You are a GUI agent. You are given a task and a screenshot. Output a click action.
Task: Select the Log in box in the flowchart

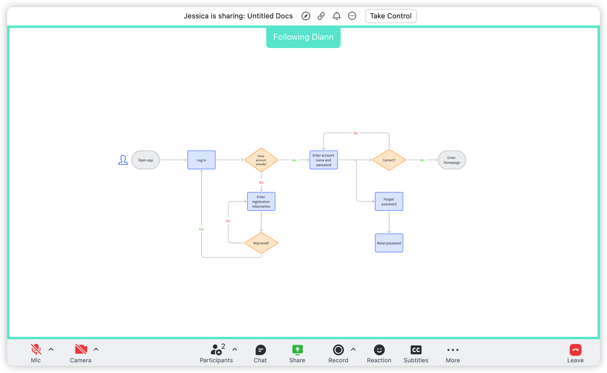click(x=201, y=160)
